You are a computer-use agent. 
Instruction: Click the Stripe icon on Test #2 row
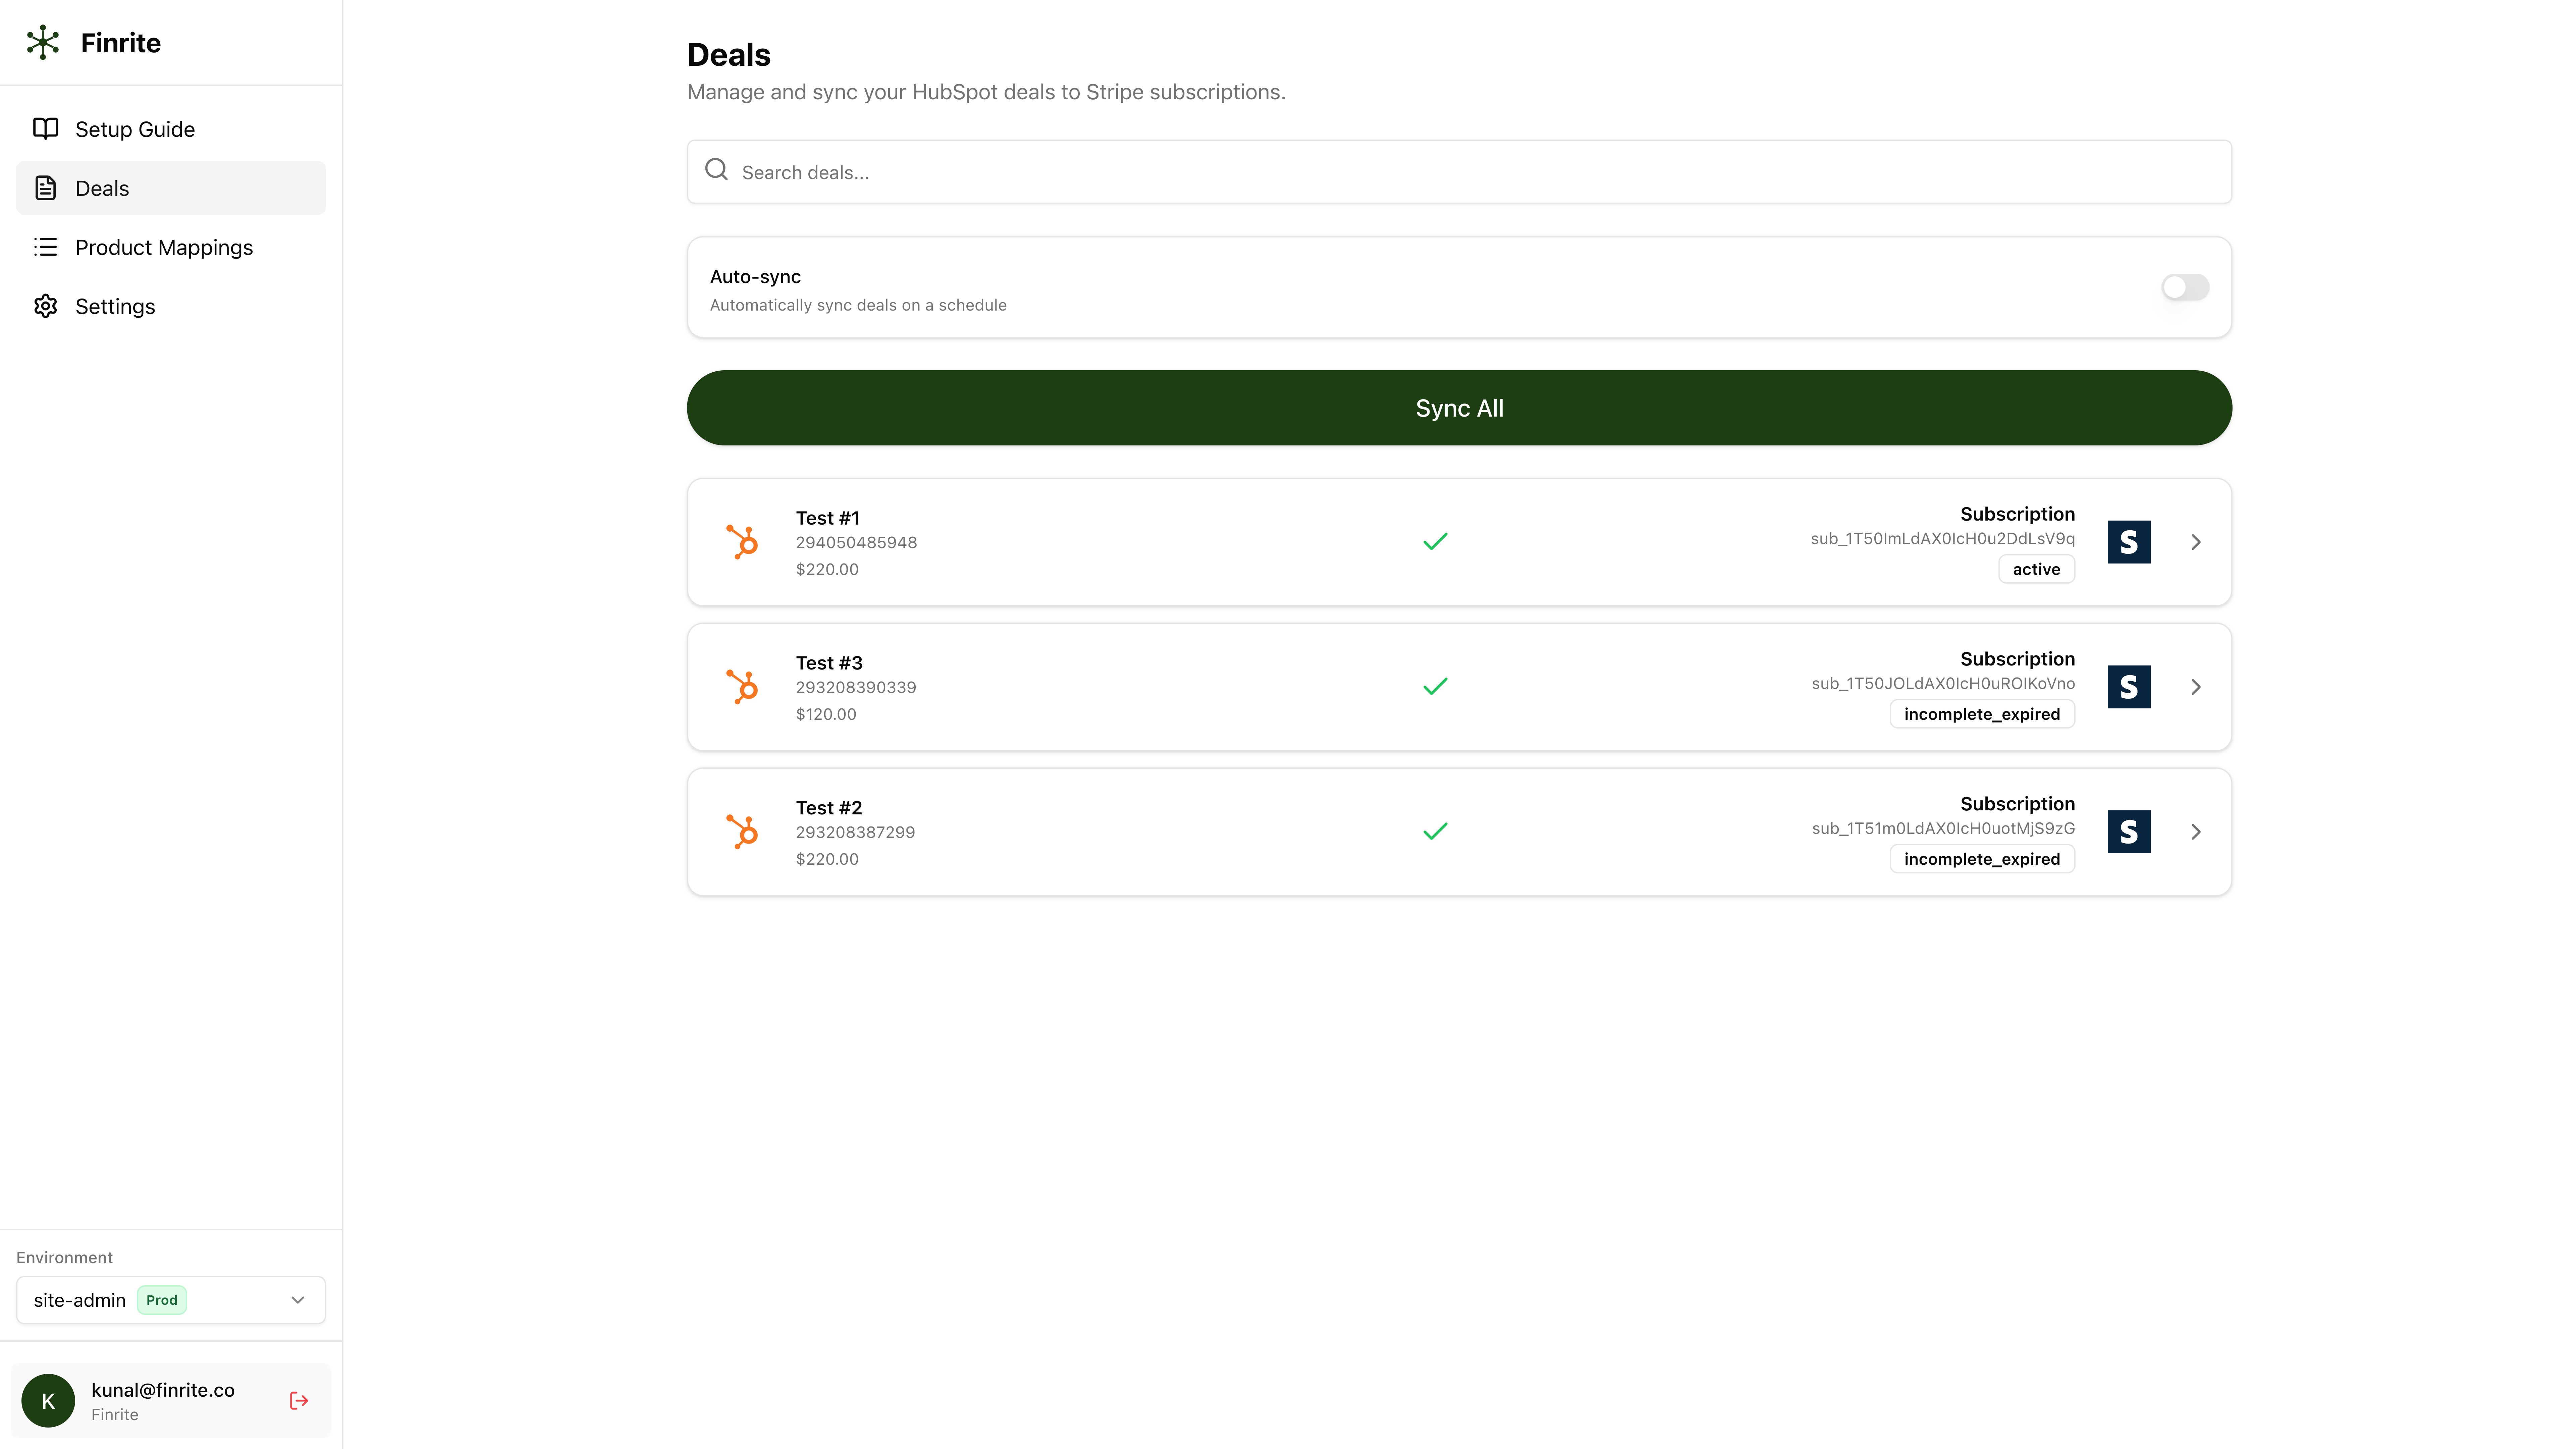click(x=2129, y=831)
